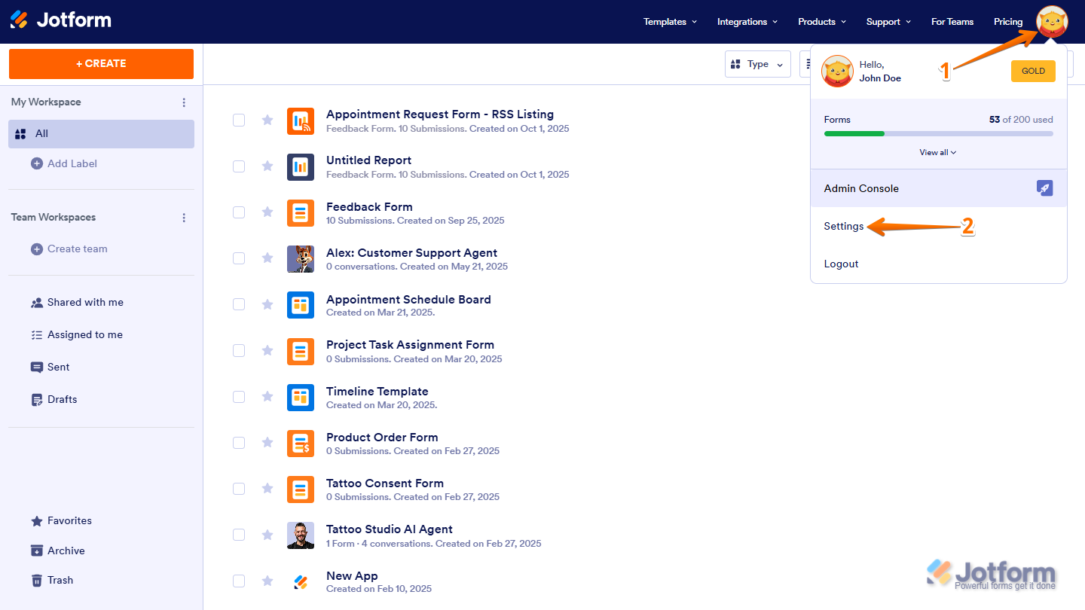Screen dimensions: 1085x610
Task: Click the Appointment Schedule Board icon
Action: click(x=301, y=305)
